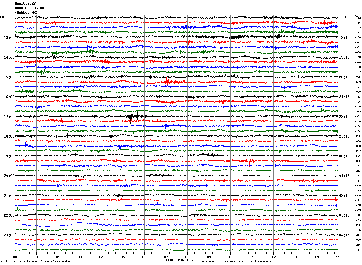The image size is (362, 265).
Task: Click minute '00' on the bottom time axis
Action: (15, 257)
